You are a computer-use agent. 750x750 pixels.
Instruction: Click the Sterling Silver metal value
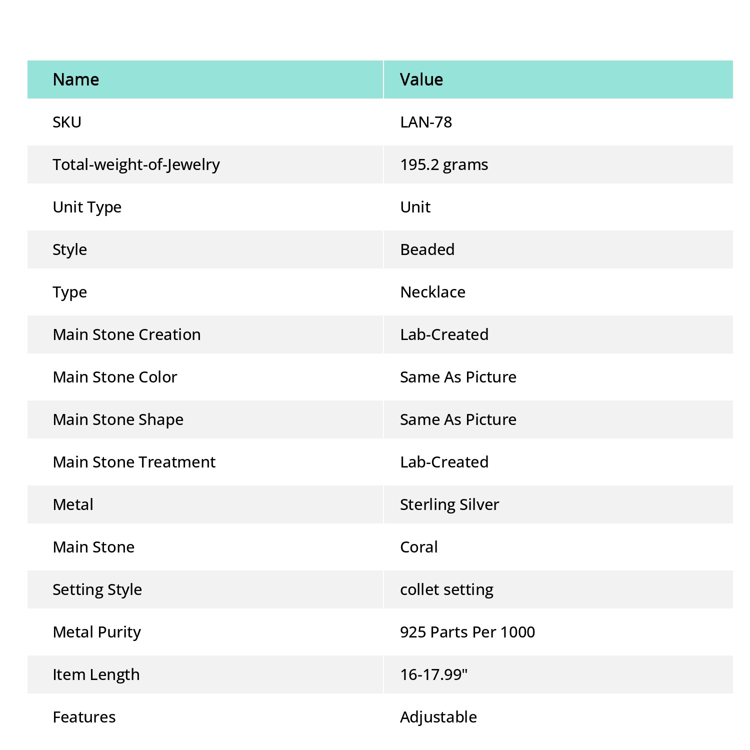point(449,505)
